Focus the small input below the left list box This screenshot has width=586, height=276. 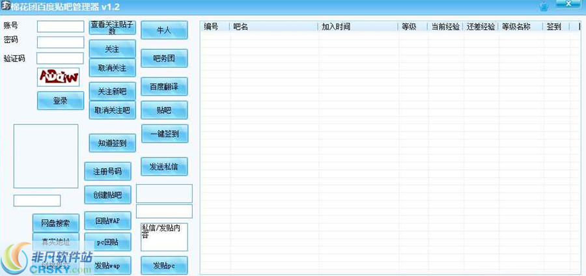[x=37, y=200]
